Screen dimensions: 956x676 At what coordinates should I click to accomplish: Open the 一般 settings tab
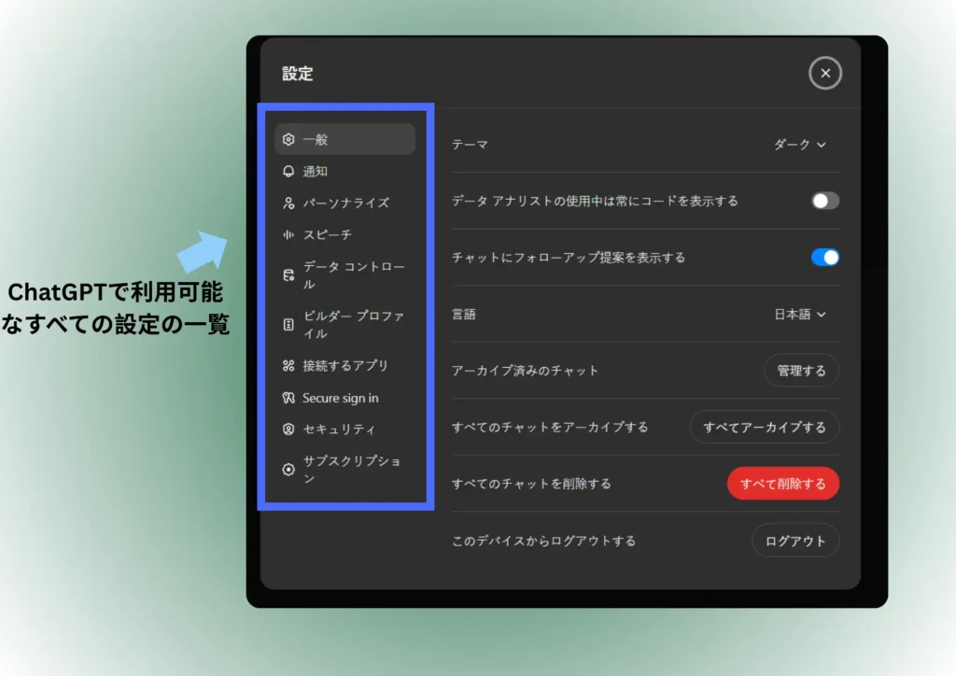345,139
